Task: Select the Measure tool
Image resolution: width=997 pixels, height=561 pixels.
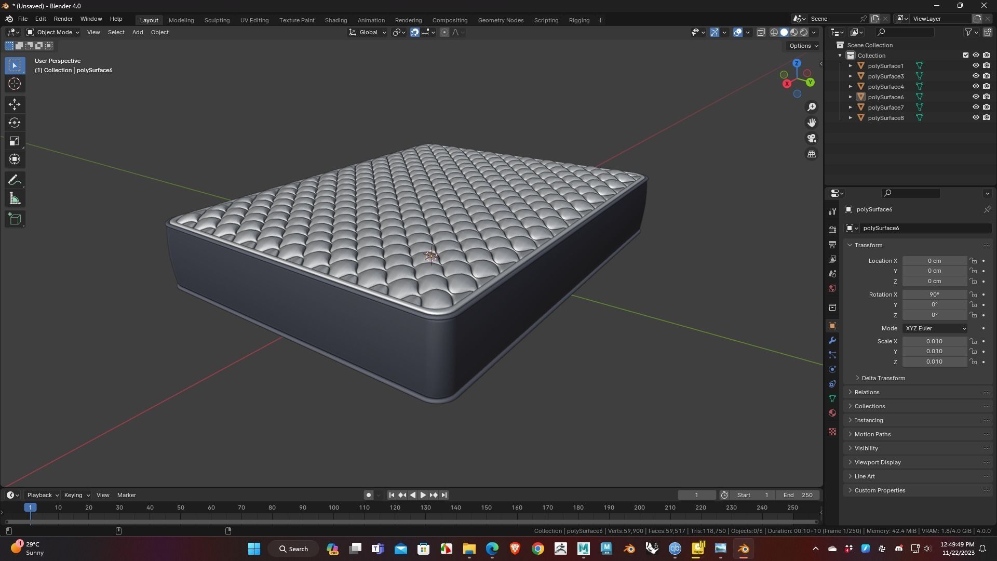Action: point(15,198)
